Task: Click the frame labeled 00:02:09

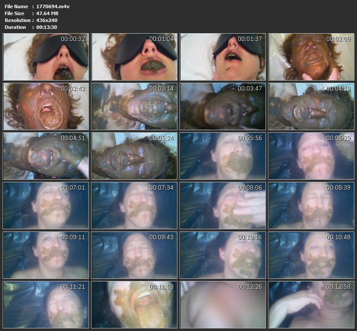Action: (311, 57)
